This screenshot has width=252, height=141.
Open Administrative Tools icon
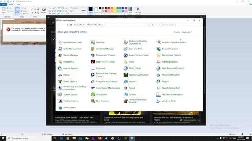(x=60, y=42)
